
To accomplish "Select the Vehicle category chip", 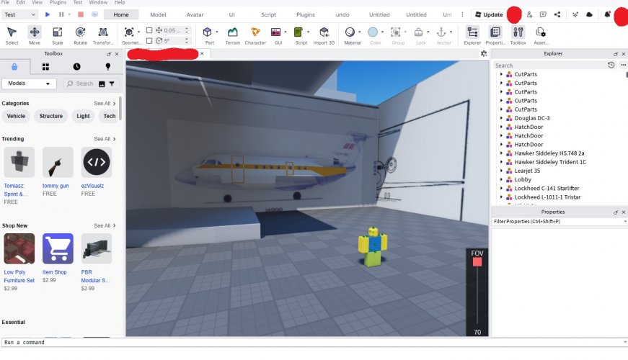I will coord(16,116).
